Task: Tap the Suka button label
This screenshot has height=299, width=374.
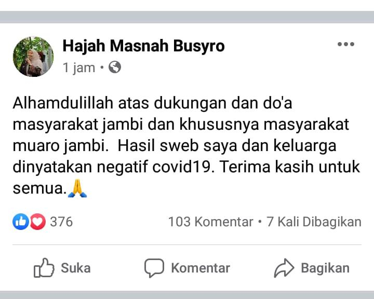Action: click(76, 268)
